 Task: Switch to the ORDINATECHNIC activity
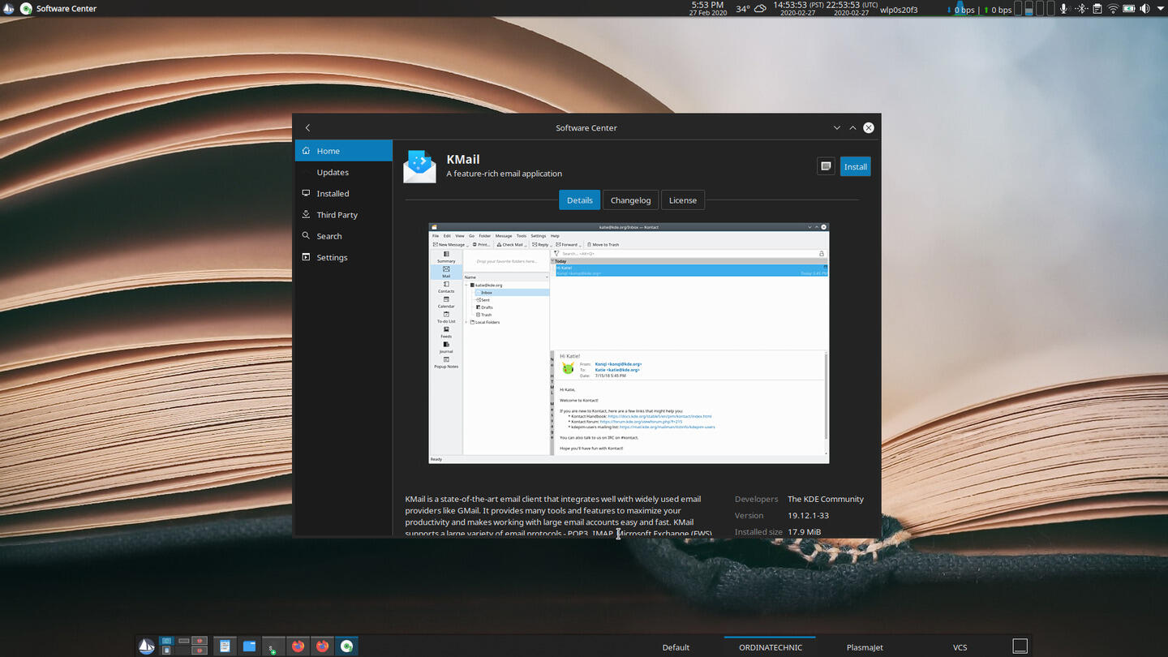coord(770,647)
